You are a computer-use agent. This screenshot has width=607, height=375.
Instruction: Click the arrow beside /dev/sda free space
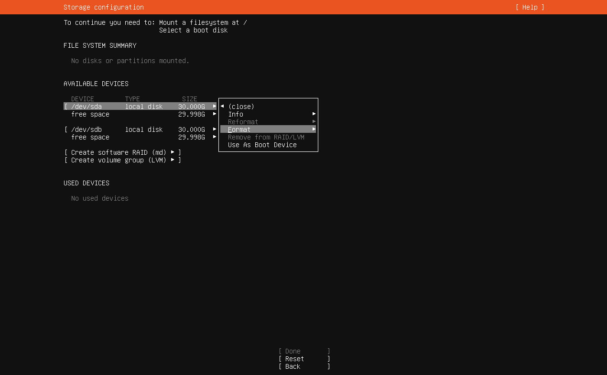(x=215, y=114)
